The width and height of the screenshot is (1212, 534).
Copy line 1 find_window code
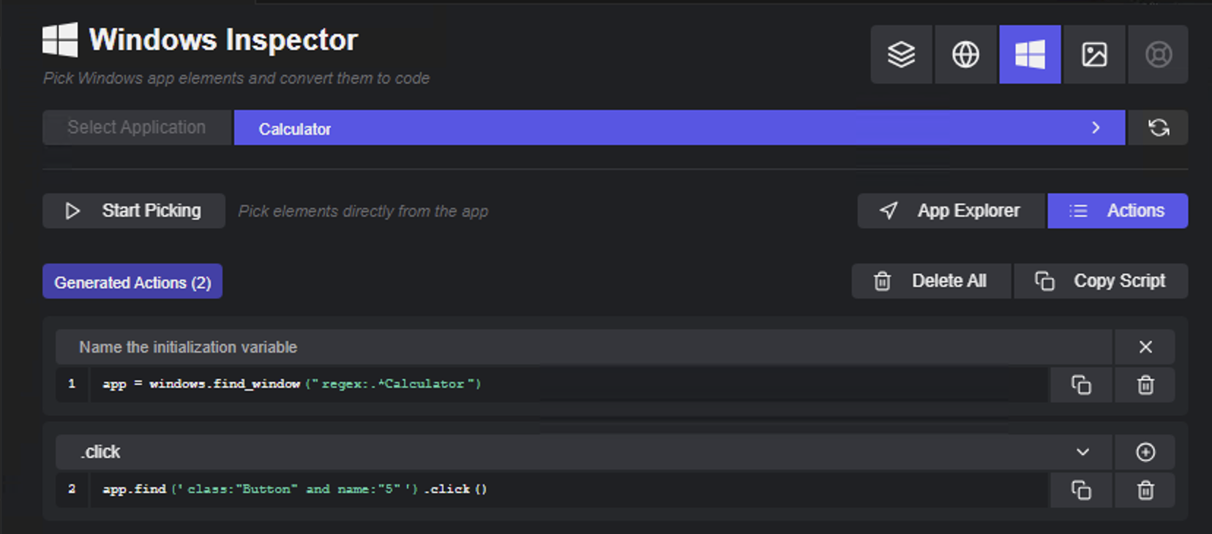[1081, 385]
